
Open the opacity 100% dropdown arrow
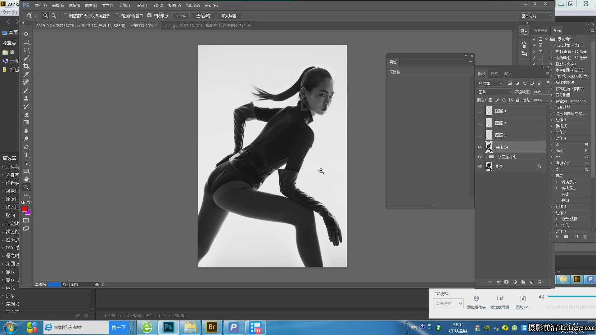(x=548, y=92)
